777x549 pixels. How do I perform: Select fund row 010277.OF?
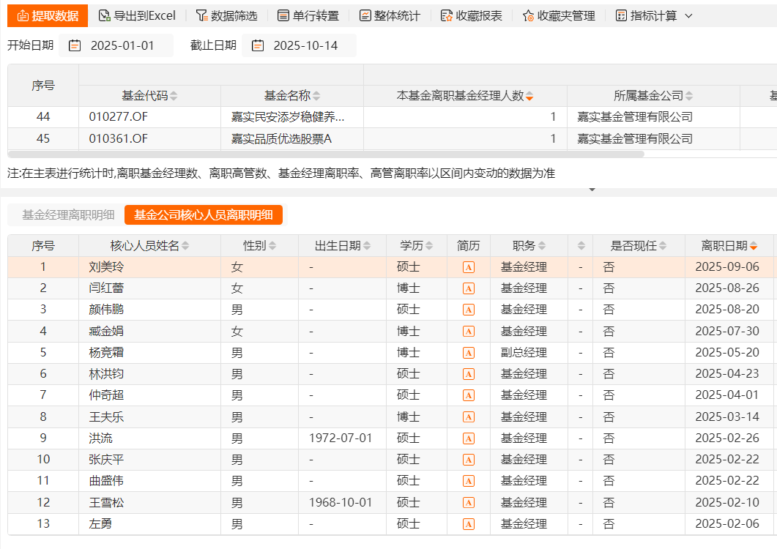click(119, 117)
